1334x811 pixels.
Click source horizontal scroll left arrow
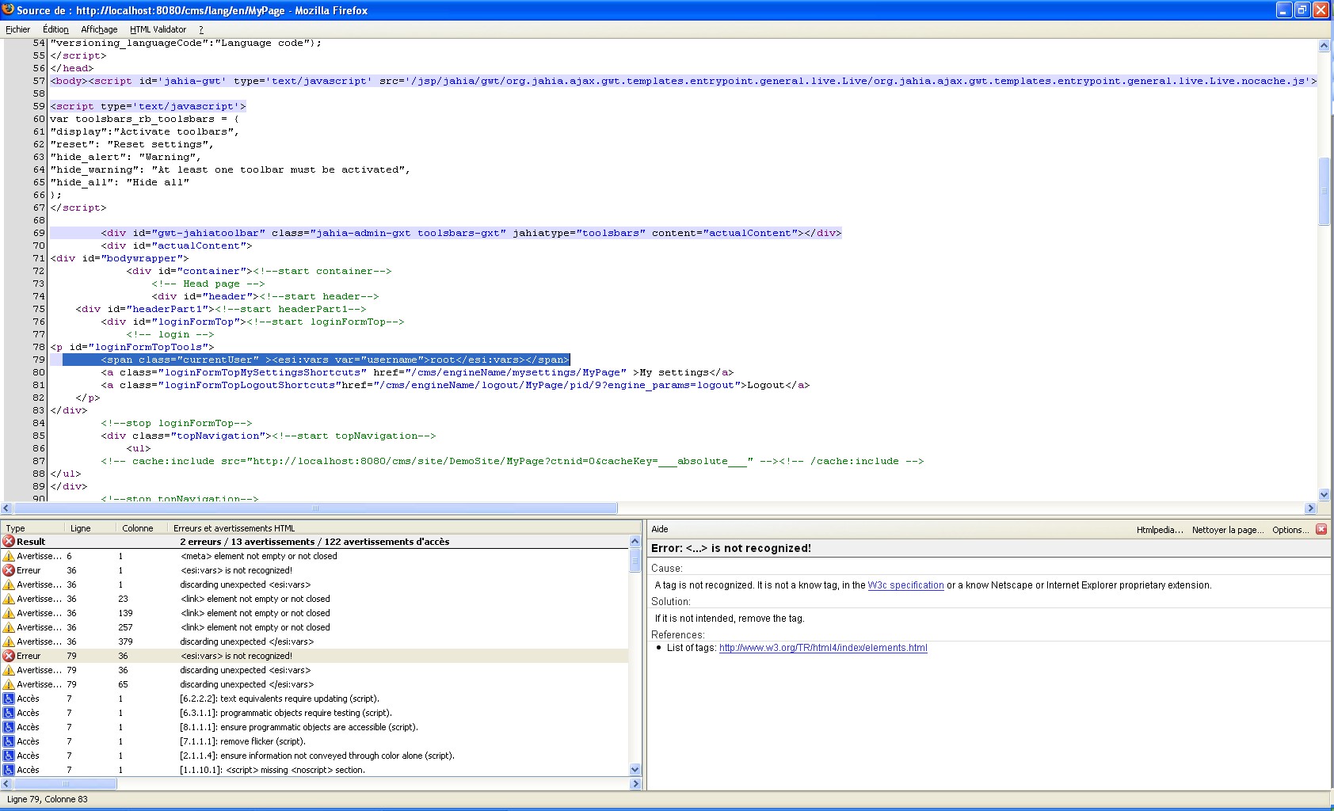pyautogui.click(x=6, y=508)
